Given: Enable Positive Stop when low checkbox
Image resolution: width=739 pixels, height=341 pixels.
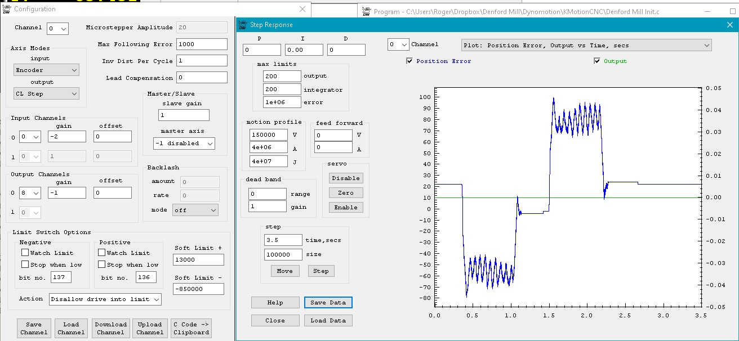Looking at the screenshot, I should [102, 264].
